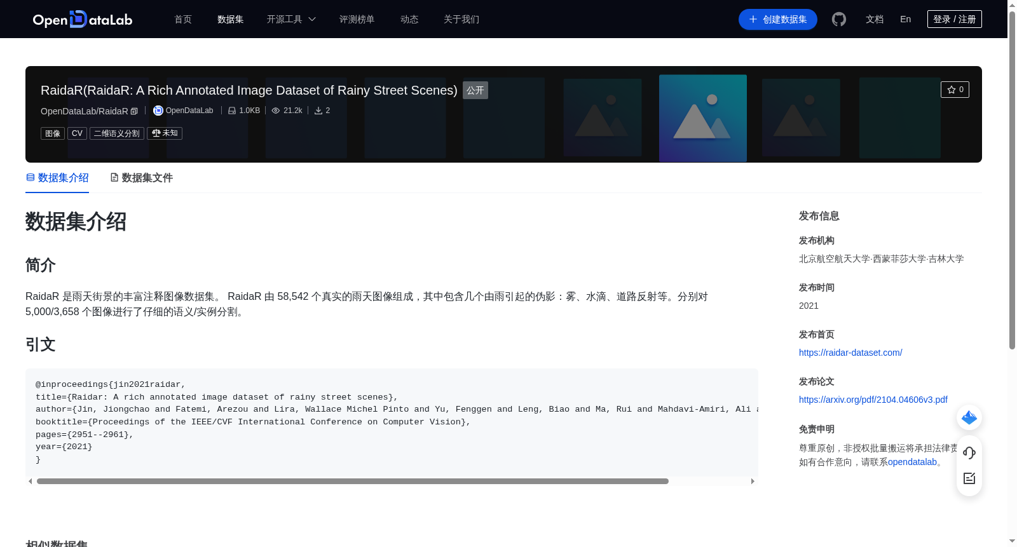
Task: Click the 未知 license tag
Action: tap(165, 133)
